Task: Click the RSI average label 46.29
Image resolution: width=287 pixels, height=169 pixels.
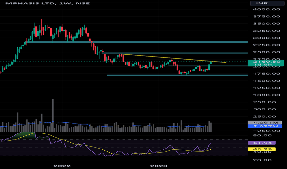Action: [x=261, y=149]
